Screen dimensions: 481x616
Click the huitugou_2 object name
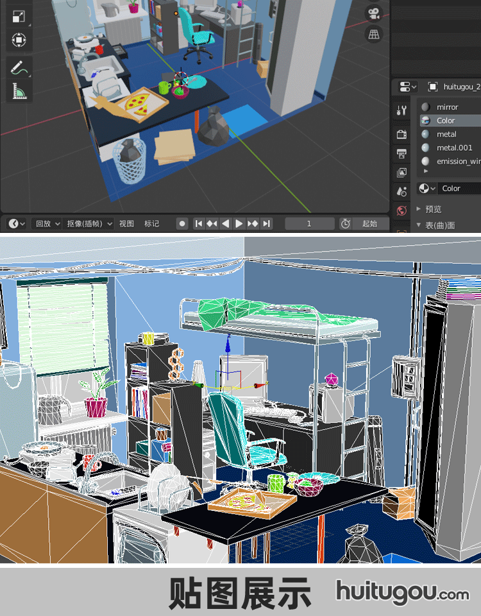[462, 87]
